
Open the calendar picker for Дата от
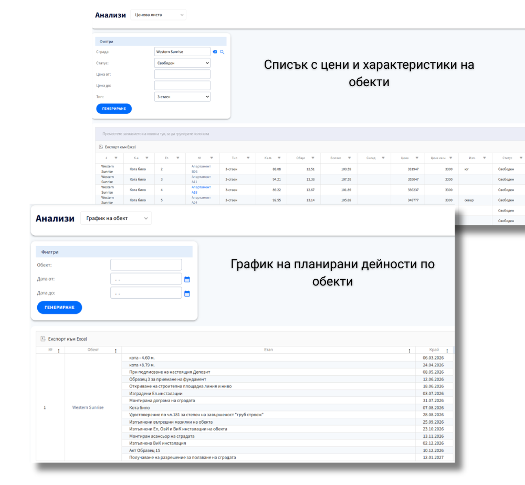pos(187,279)
